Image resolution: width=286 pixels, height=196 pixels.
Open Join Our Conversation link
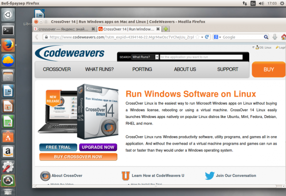click(236, 176)
